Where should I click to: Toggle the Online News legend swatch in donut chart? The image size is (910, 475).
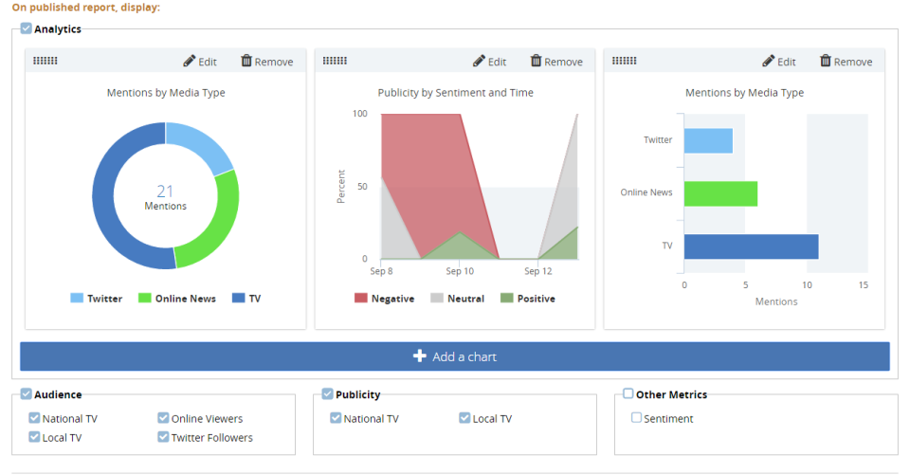145,299
